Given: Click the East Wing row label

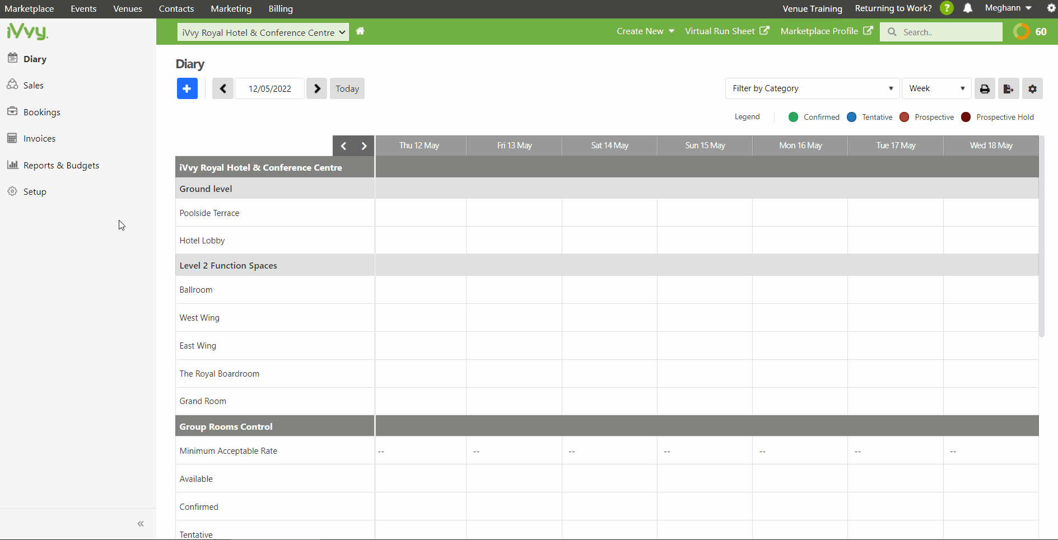Looking at the screenshot, I should [x=198, y=346].
